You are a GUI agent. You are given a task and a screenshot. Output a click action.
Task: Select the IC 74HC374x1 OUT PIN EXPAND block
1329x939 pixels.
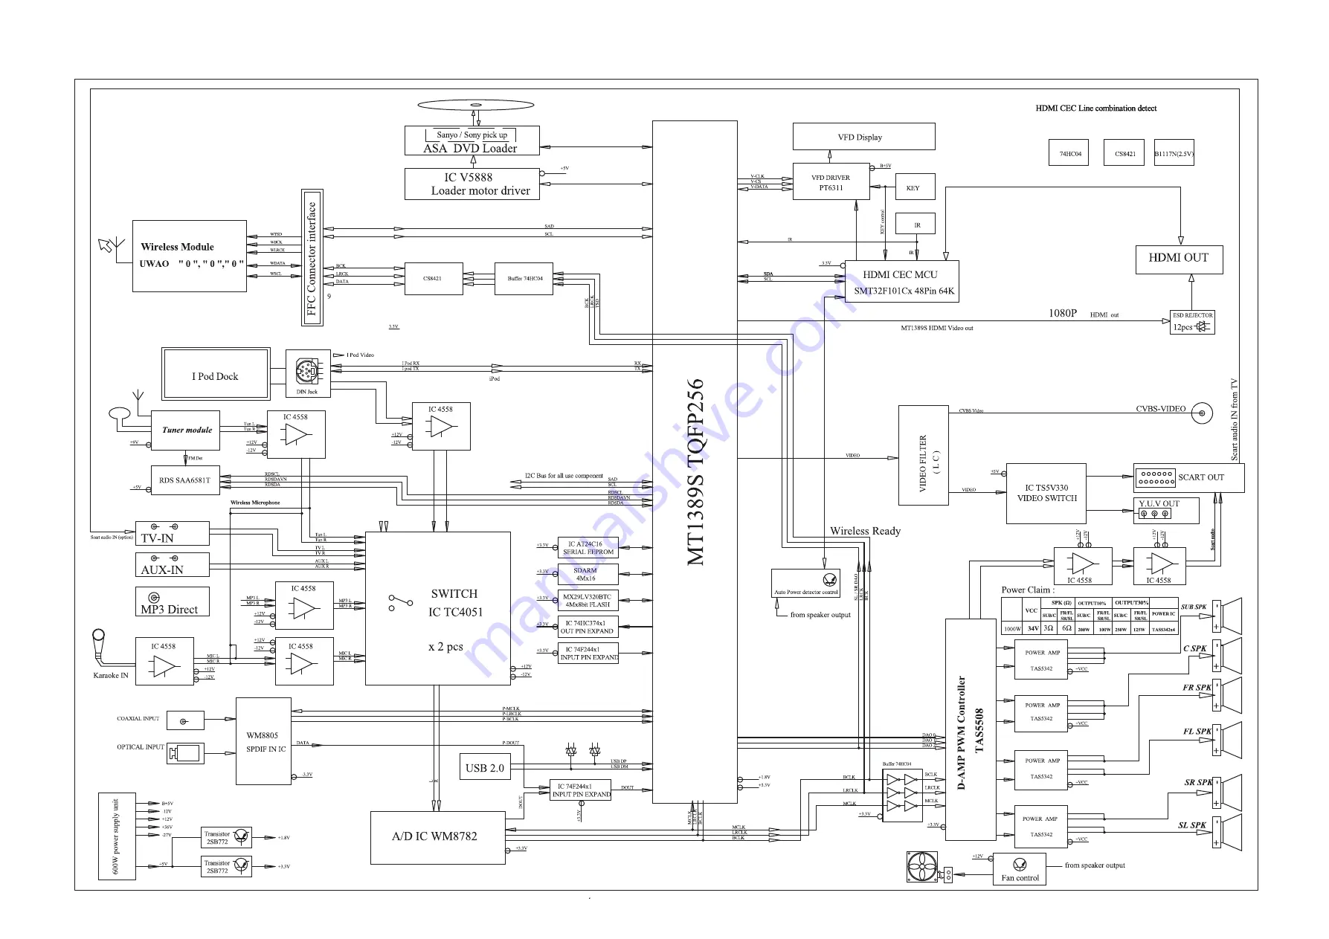pyautogui.click(x=588, y=627)
